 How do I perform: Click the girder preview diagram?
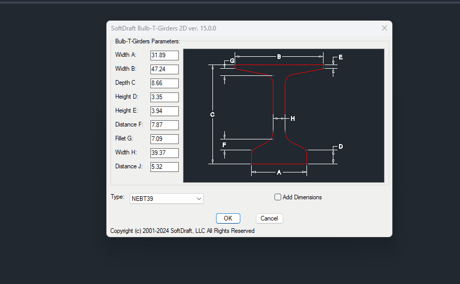[283, 116]
